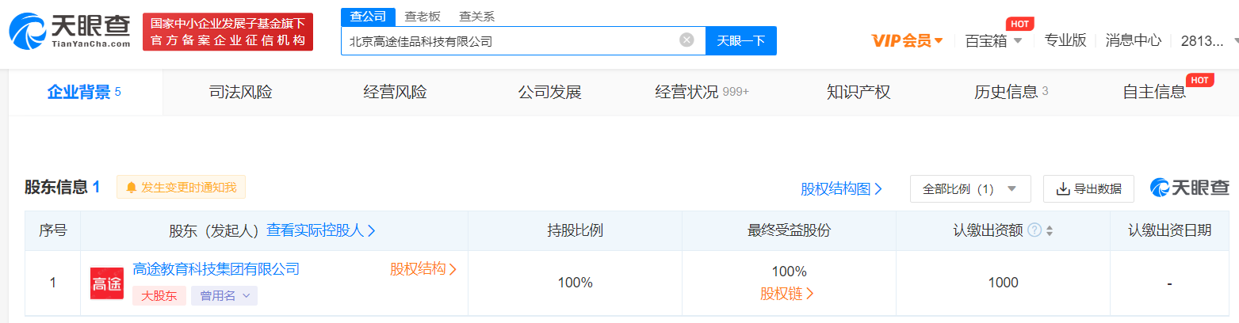
Task: Select the 历史信息 tab
Action: 1011,92
